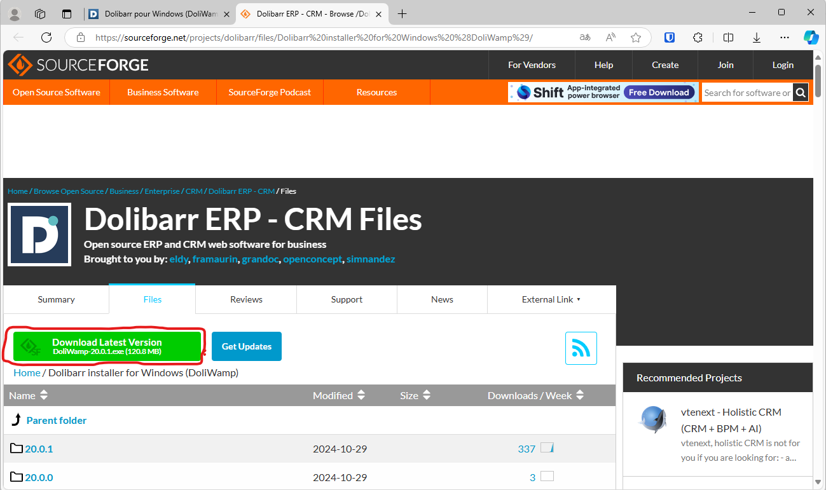
Task: Open the 20.0.1 folder
Action: pyautogui.click(x=39, y=449)
